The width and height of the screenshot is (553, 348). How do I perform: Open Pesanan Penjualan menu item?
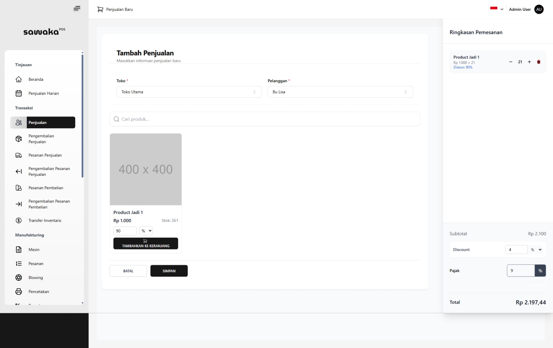tap(45, 155)
